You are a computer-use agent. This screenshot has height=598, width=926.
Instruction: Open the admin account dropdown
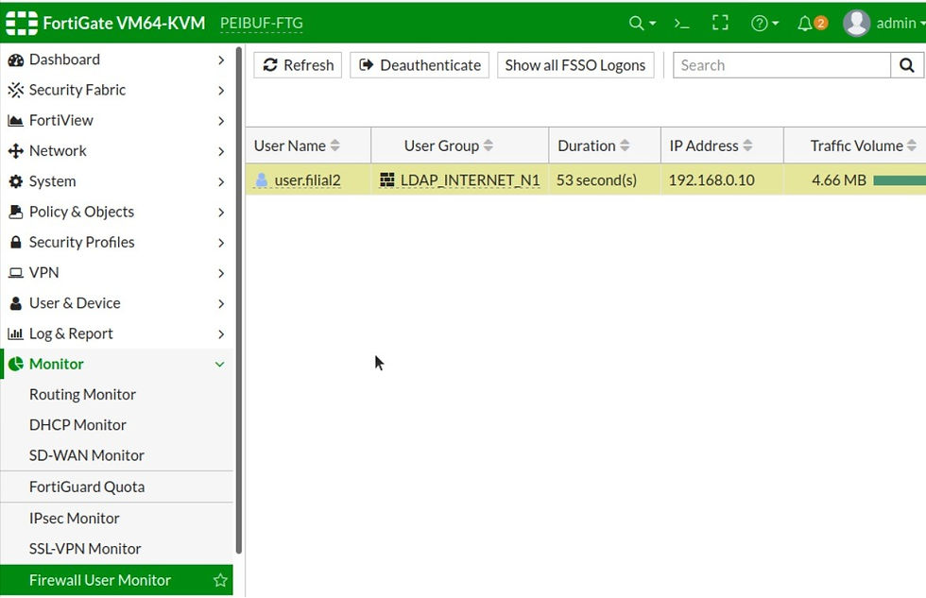[x=900, y=23]
